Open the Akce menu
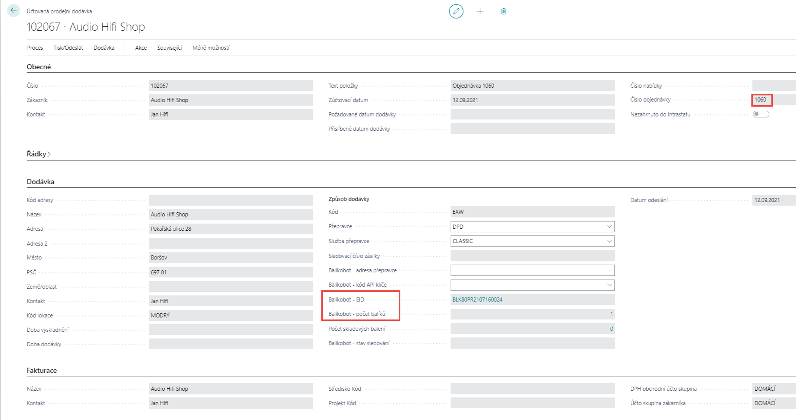 click(141, 48)
